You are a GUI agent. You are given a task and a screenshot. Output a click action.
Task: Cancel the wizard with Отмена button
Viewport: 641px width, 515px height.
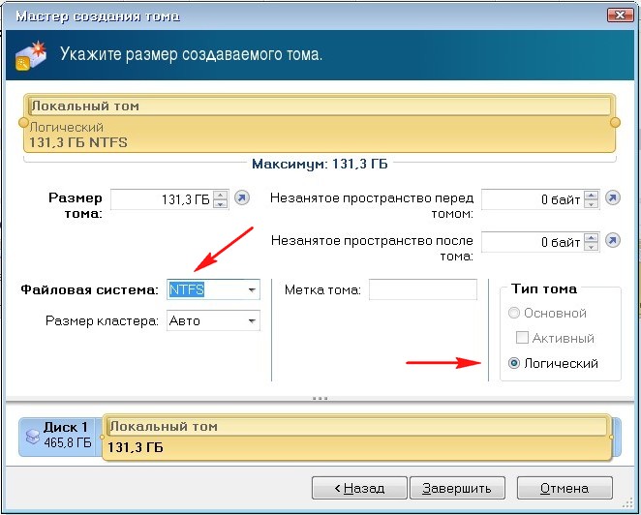[565, 487]
